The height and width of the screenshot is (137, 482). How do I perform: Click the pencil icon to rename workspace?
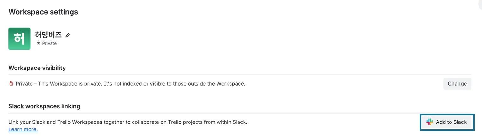[x=67, y=35]
